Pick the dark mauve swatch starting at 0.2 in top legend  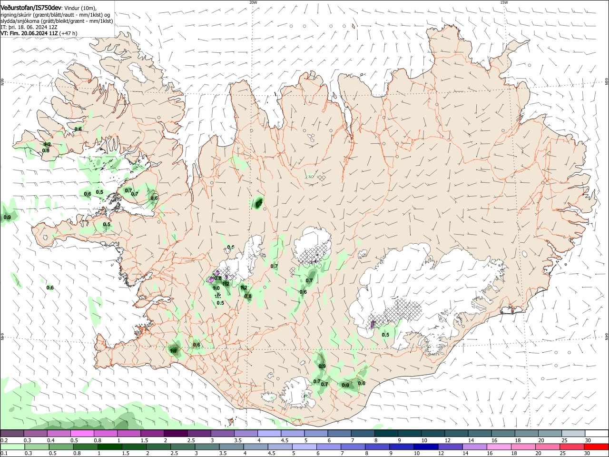coord(12,433)
